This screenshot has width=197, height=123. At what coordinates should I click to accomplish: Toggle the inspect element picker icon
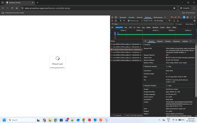112,17
